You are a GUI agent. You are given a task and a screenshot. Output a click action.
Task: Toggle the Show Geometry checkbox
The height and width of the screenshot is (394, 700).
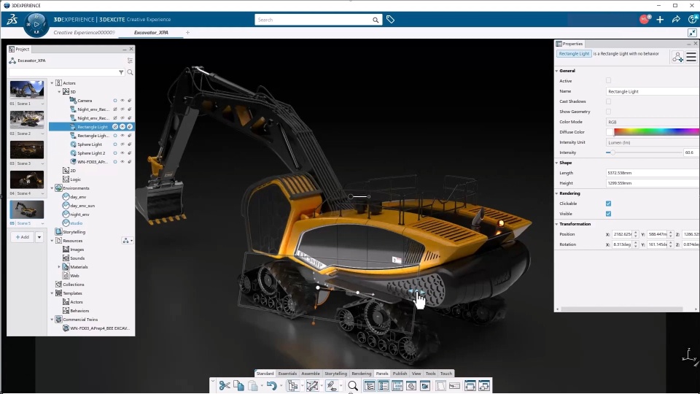click(x=608, y=112)
